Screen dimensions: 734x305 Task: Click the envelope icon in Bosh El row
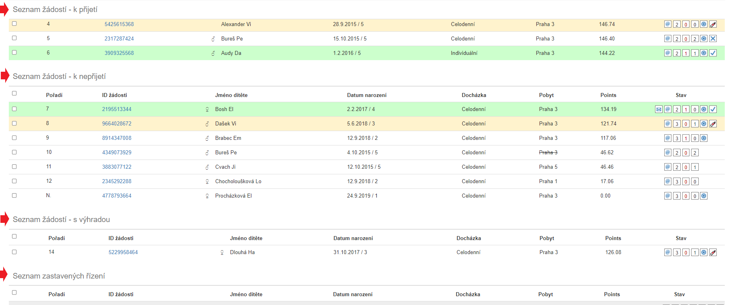[x=659, y=109]
